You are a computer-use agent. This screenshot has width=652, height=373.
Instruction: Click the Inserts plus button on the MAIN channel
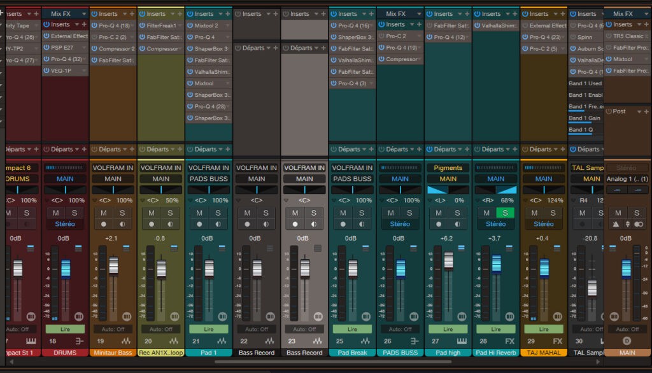point(645,25)
